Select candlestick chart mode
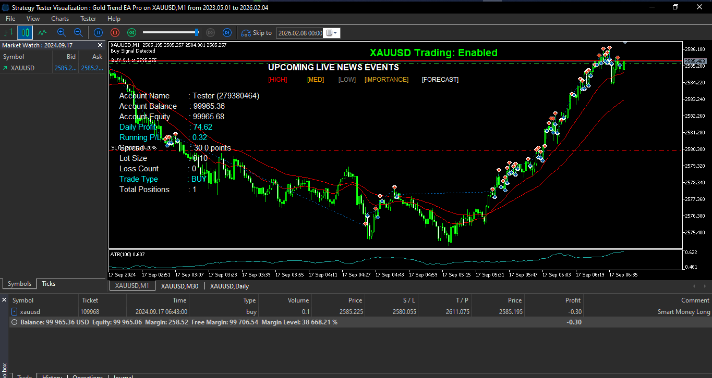The width and height of the screenshot is (712, 378). click(25, 33)
